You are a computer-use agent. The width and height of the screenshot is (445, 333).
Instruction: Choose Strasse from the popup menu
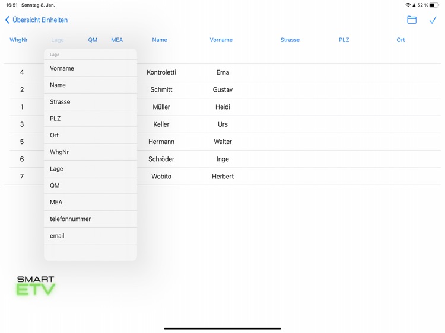coord(91,102)
